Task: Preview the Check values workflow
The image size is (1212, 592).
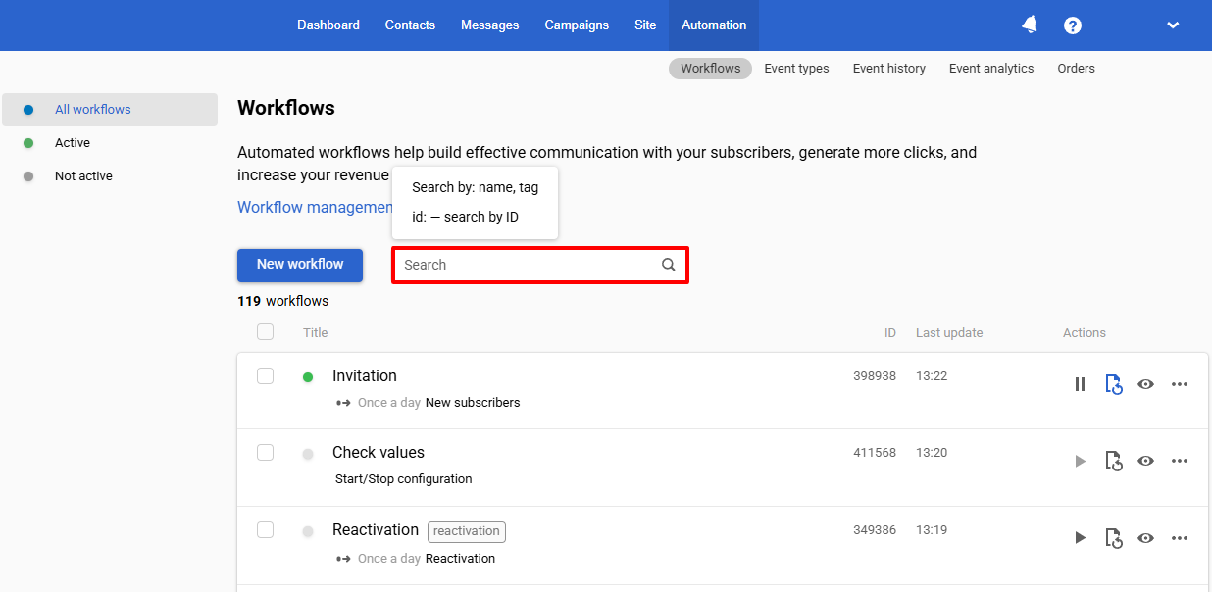Action: [x=1145, y=461]
